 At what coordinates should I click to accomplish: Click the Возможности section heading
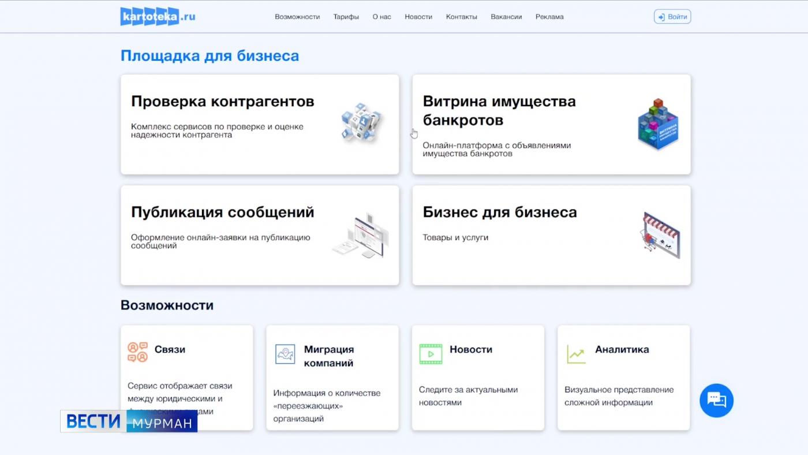point(167,305)
